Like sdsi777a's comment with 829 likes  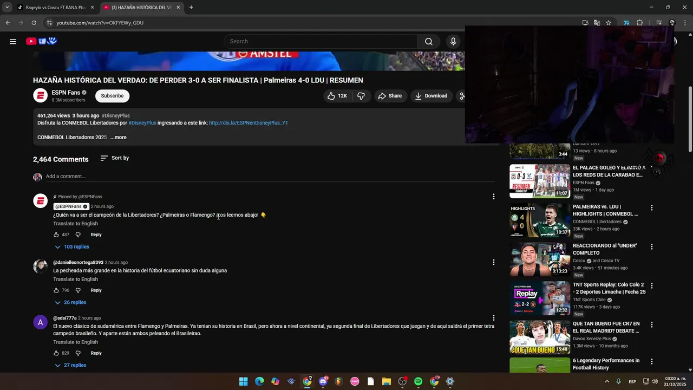(x=56, y=353)
